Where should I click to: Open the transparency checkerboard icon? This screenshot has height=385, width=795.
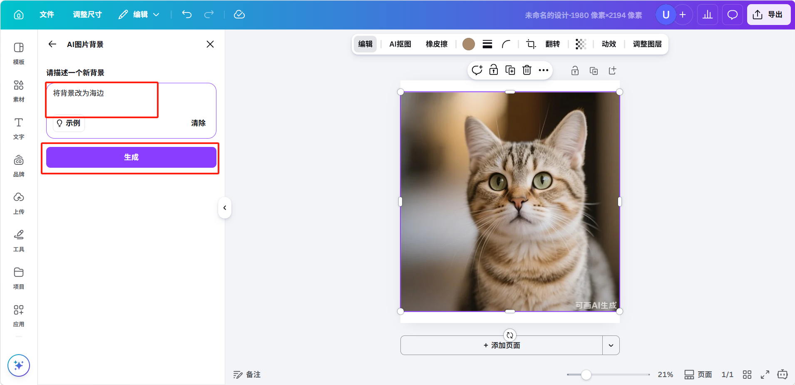[x=581, y=44]
